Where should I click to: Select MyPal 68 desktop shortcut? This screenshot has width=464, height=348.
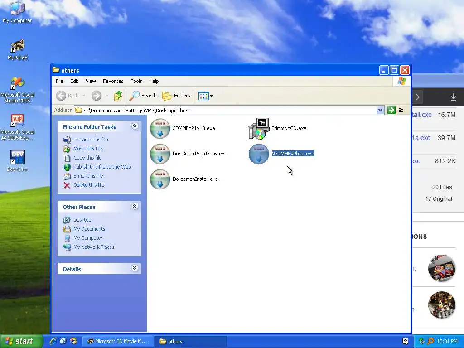(17, 49)
